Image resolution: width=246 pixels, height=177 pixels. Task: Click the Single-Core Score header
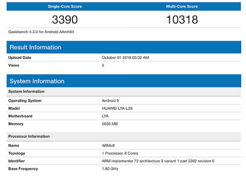point(65,7)
